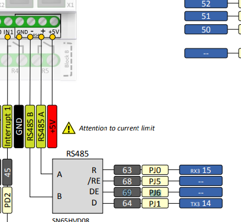The width and height of the screenshot is (241, 222).
Task: Select the blue box labeled 50
Action: pos(206,30)
